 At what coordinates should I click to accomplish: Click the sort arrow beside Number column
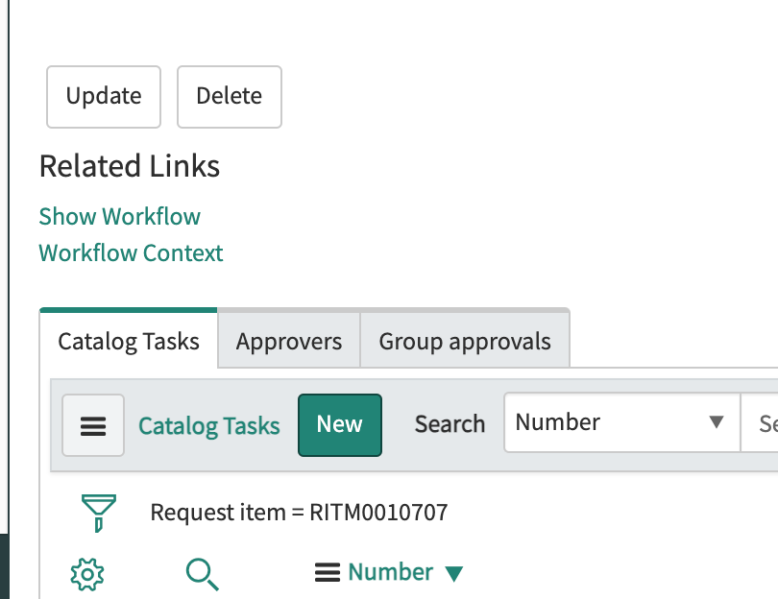[x=454, y=574]
